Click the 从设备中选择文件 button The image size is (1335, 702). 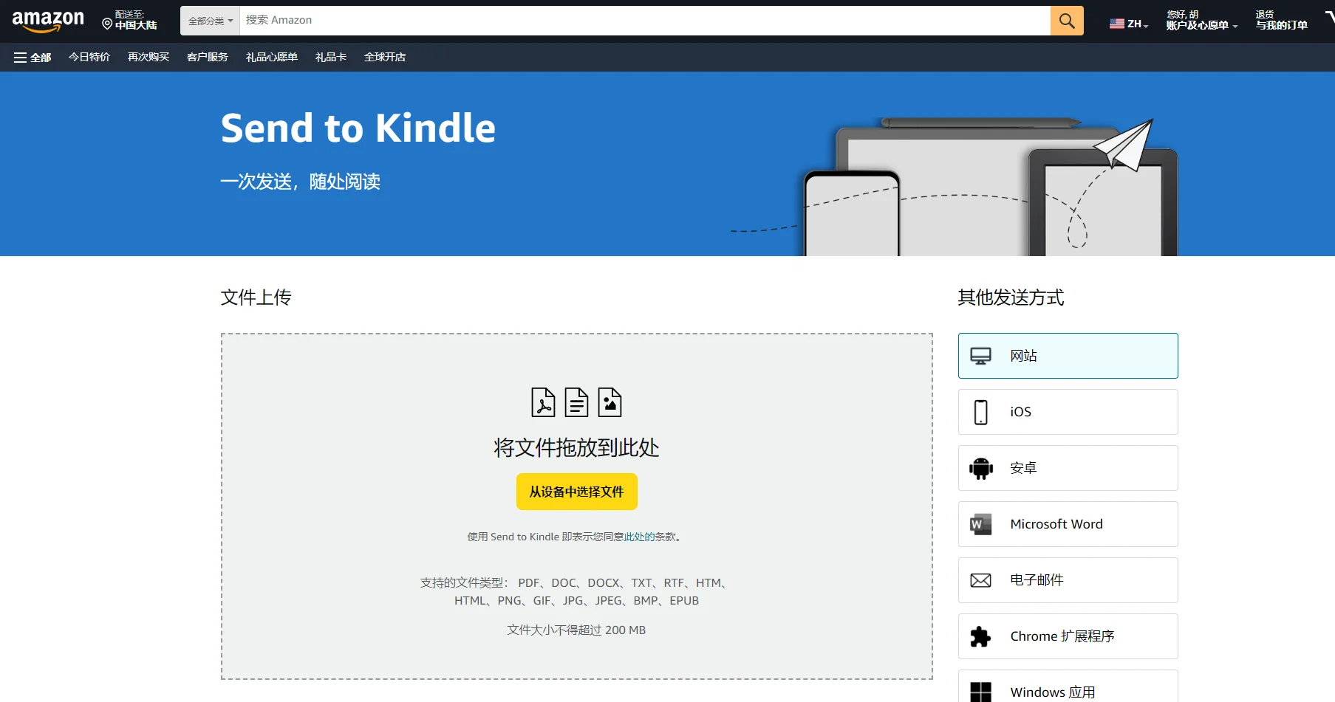577,492
